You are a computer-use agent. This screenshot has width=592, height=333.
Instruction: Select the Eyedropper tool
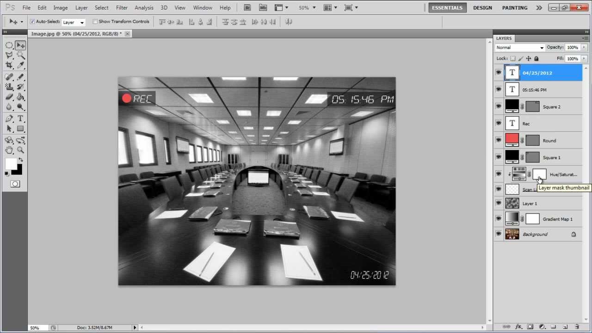click(20, 66)
